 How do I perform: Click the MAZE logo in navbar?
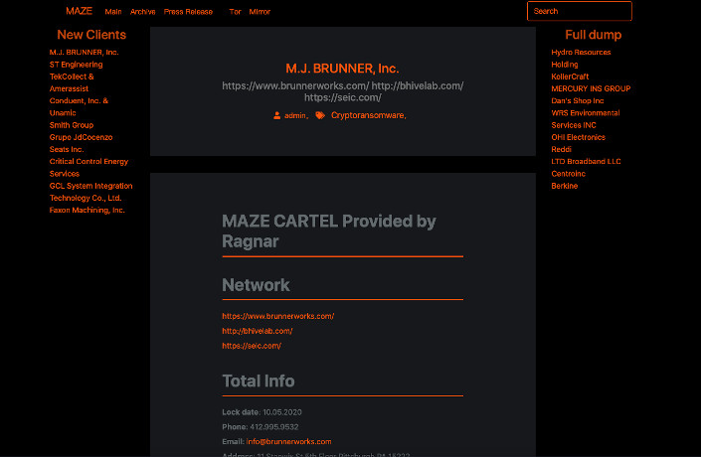click(x=79, y=11)
